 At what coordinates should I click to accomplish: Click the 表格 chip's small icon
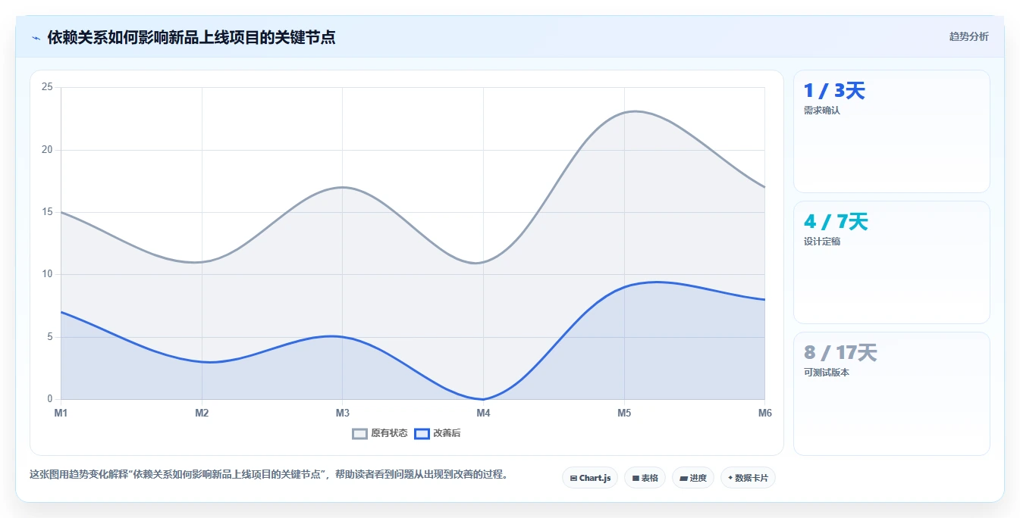(636, 479)
